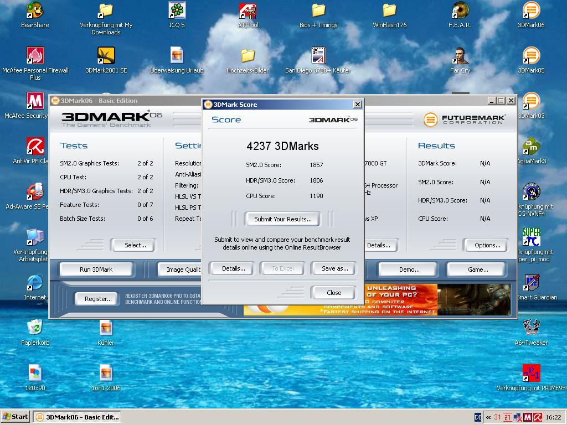
Task: Launch the A64Tweaker icon
Action: tap(531, 328)
